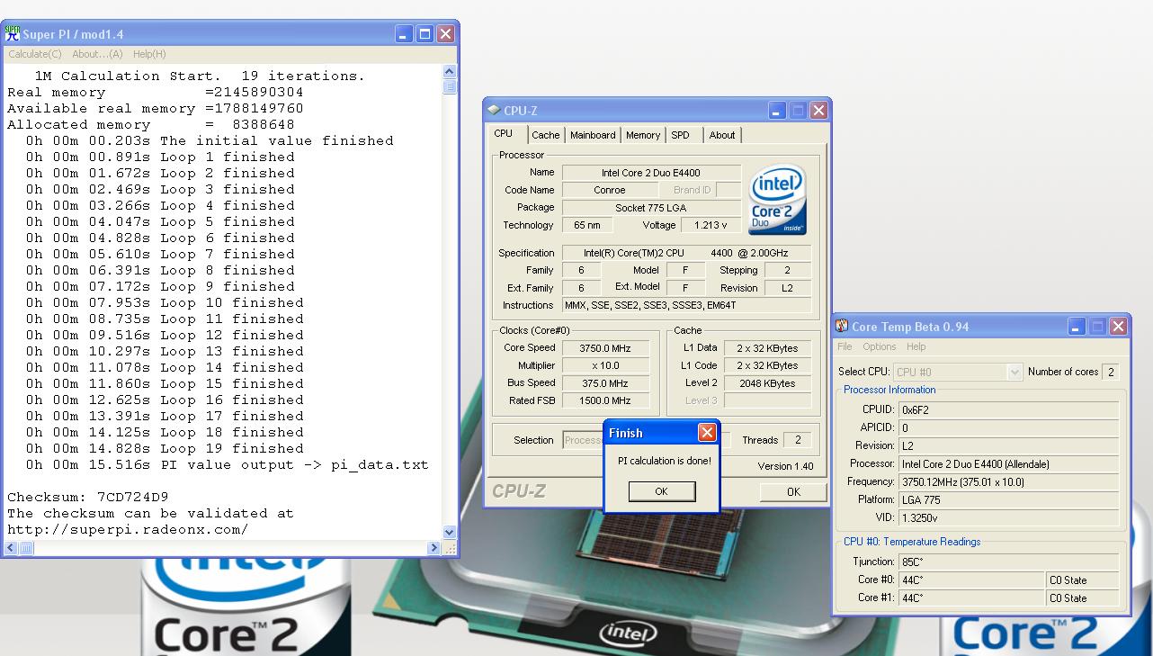Click the Core #1 temperature reading 44C

972,598
